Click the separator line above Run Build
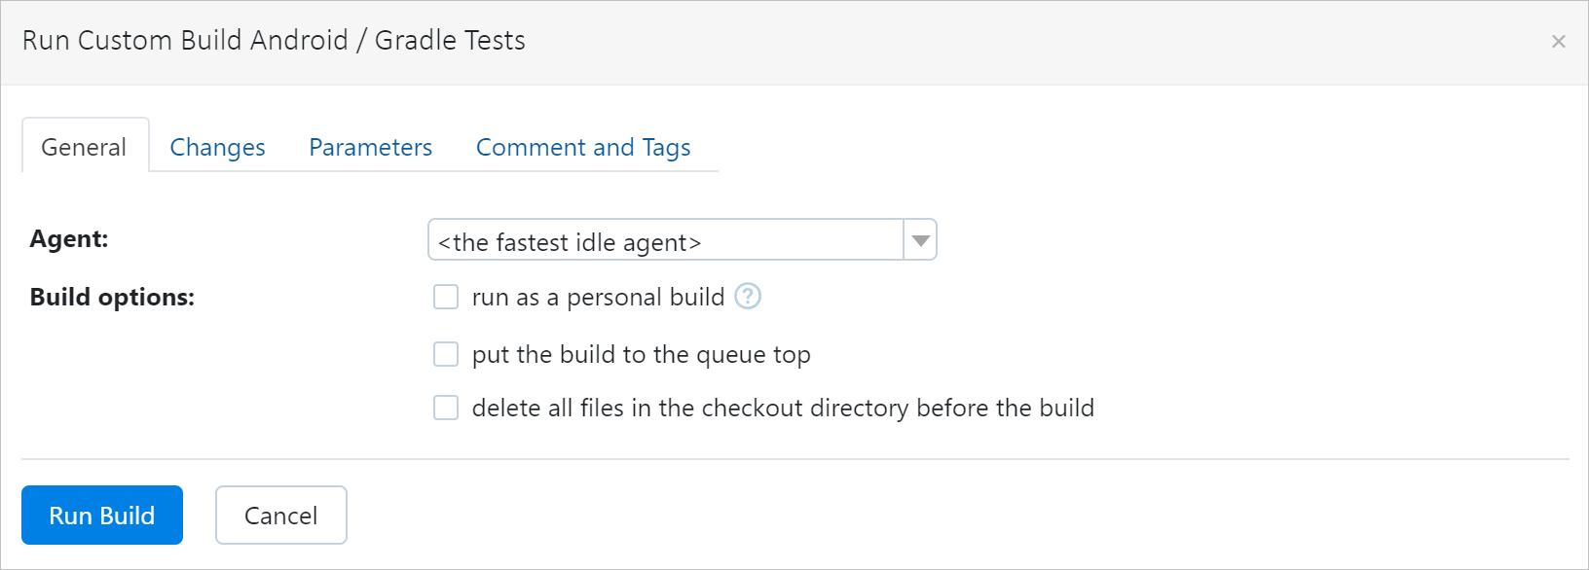 tap(794, 459)
